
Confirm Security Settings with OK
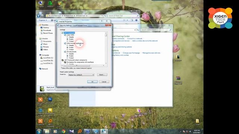tap(92, 82)
